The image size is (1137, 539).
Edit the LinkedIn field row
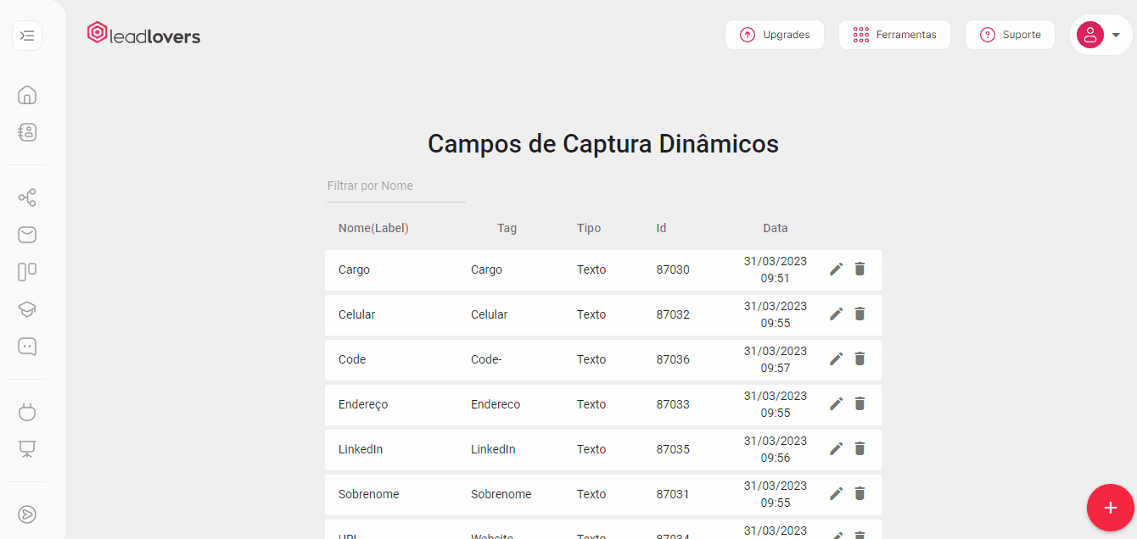click(836, 448)
